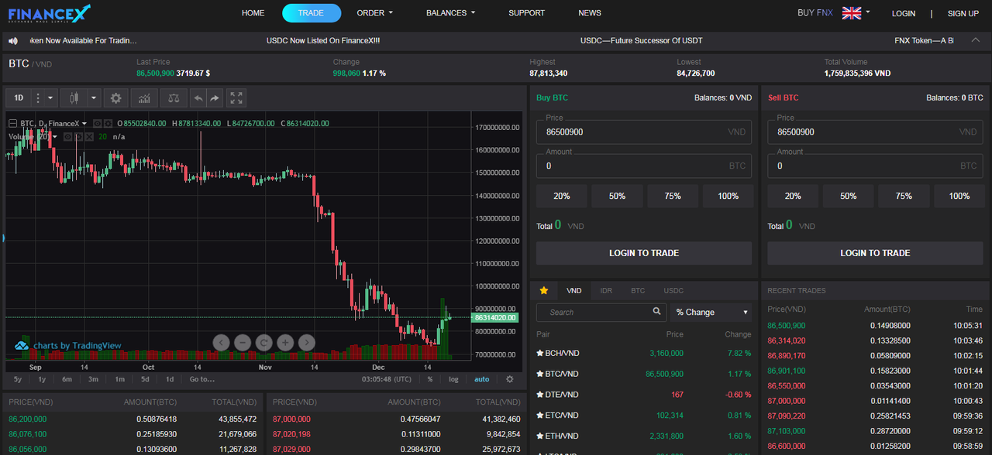Click the SIGN UP link
This screenshot has height=455, width=992.
963,13
